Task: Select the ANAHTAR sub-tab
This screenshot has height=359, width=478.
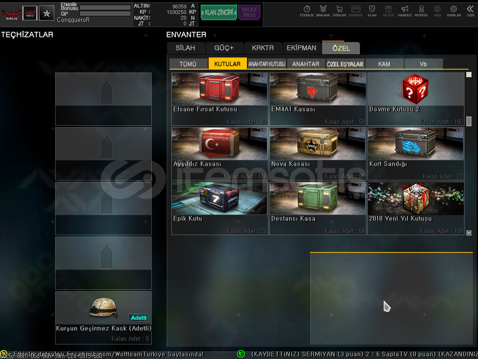Action: [306, 64]
